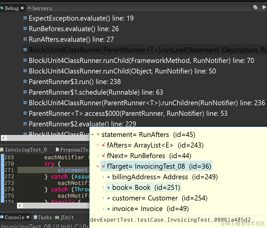Select customer= Customer (id=254) field

click(x=160, y=198)
